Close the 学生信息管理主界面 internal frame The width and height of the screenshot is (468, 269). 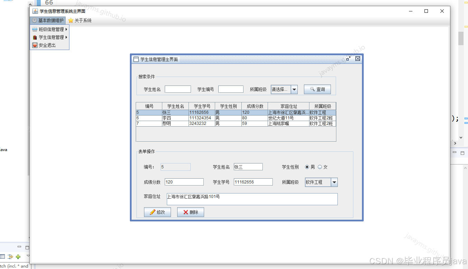point(358,59)
